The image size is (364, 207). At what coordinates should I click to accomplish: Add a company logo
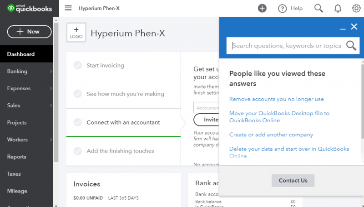(76, 32)
